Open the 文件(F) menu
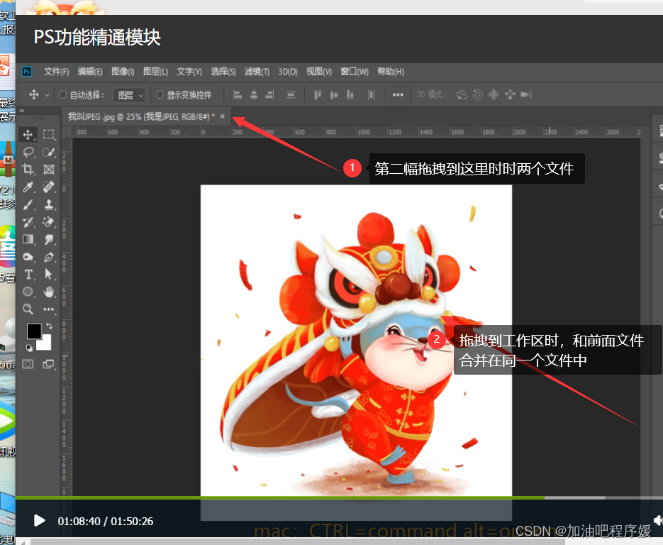This screenshot has width=663, height=545. click(x=56, y=72)
